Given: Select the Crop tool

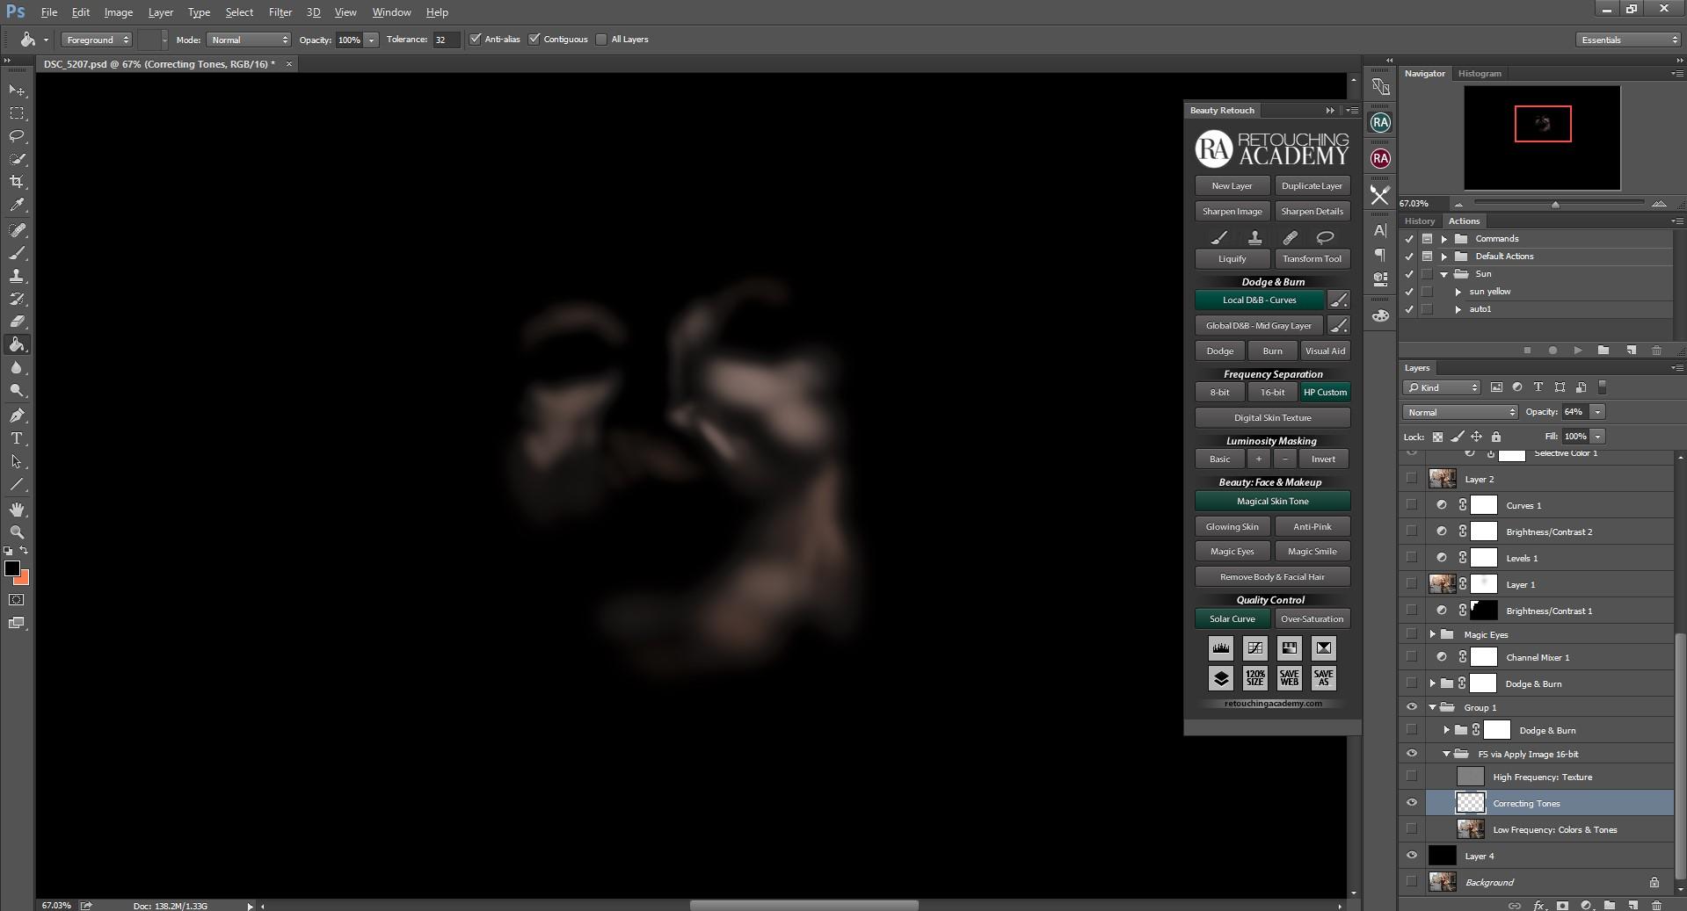Looking at the screenshot, I should click(x=17, y=182).
